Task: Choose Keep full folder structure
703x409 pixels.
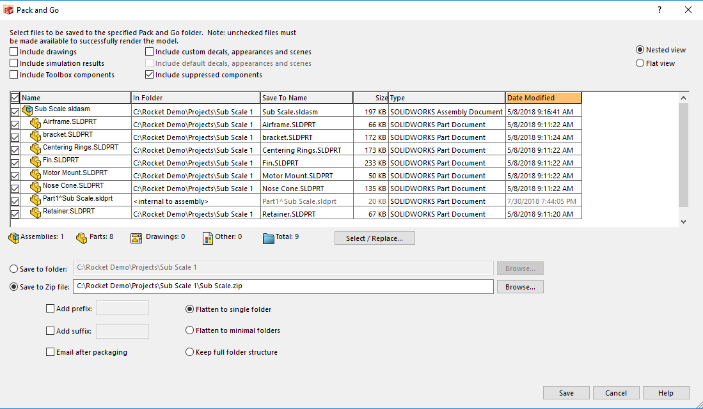Action: click(189, 352)
